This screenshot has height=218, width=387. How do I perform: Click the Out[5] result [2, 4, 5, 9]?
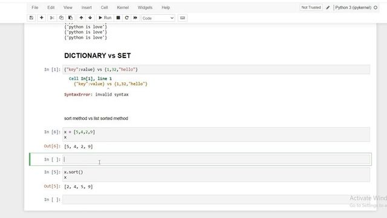79,187
